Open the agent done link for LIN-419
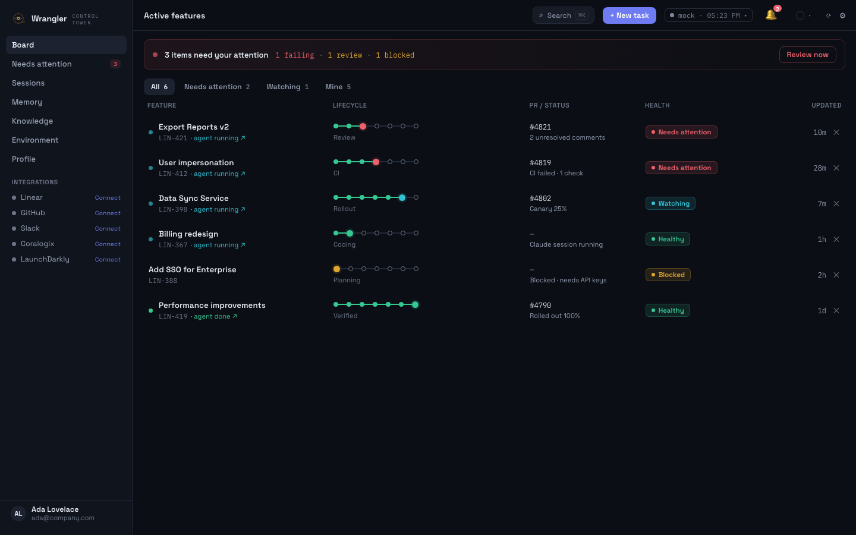This screenshot has height=535, width=856. [215, 316]
